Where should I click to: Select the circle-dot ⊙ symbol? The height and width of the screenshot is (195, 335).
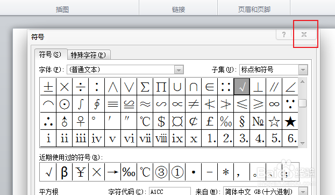pyautogui.click(x=65, y=104)
